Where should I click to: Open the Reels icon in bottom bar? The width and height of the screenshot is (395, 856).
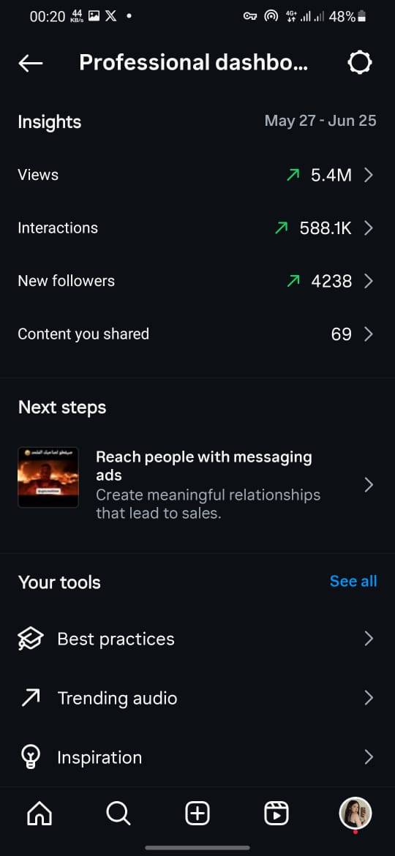point(276,814)
